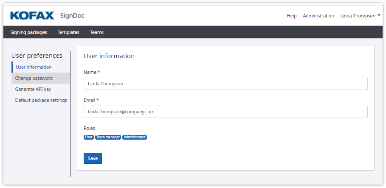
Task: Switch to the Templates tab
Action: tap(68, 32)
